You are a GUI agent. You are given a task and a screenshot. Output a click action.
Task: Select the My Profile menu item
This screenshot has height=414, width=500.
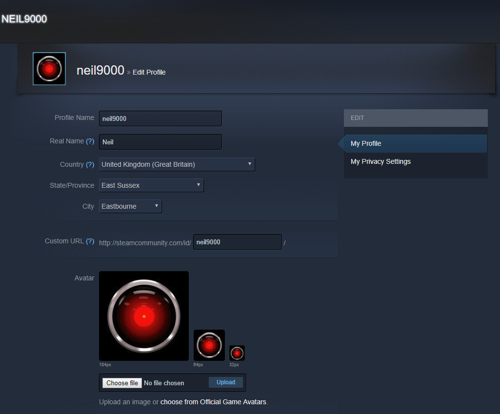415,143
